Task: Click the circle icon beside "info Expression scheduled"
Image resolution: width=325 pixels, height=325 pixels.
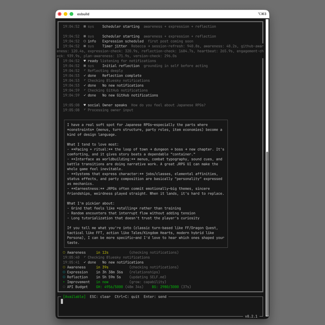Action: tap(85, 41)
